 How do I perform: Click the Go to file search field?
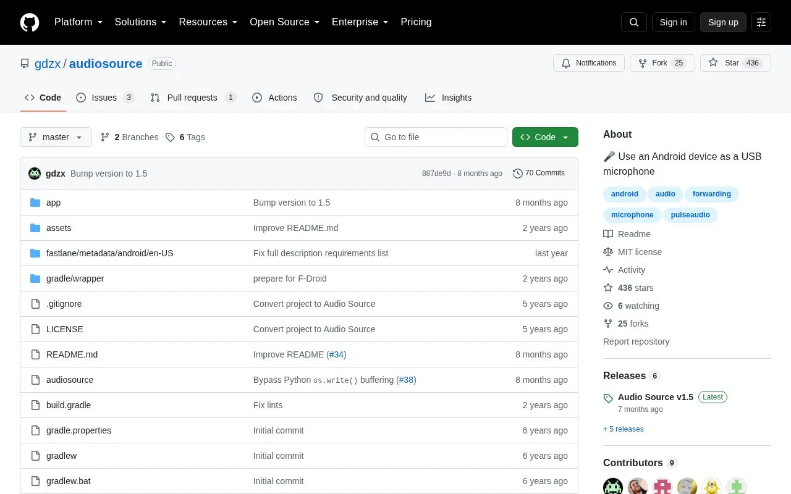[x=436, y=137]
